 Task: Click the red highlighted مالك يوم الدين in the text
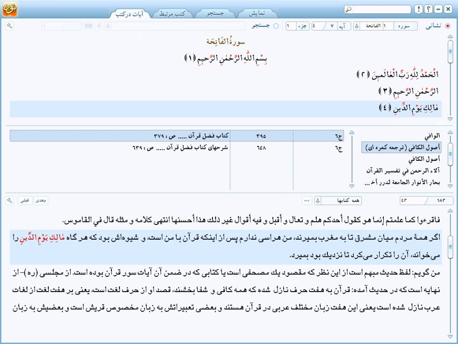click(x=42, y=238)
